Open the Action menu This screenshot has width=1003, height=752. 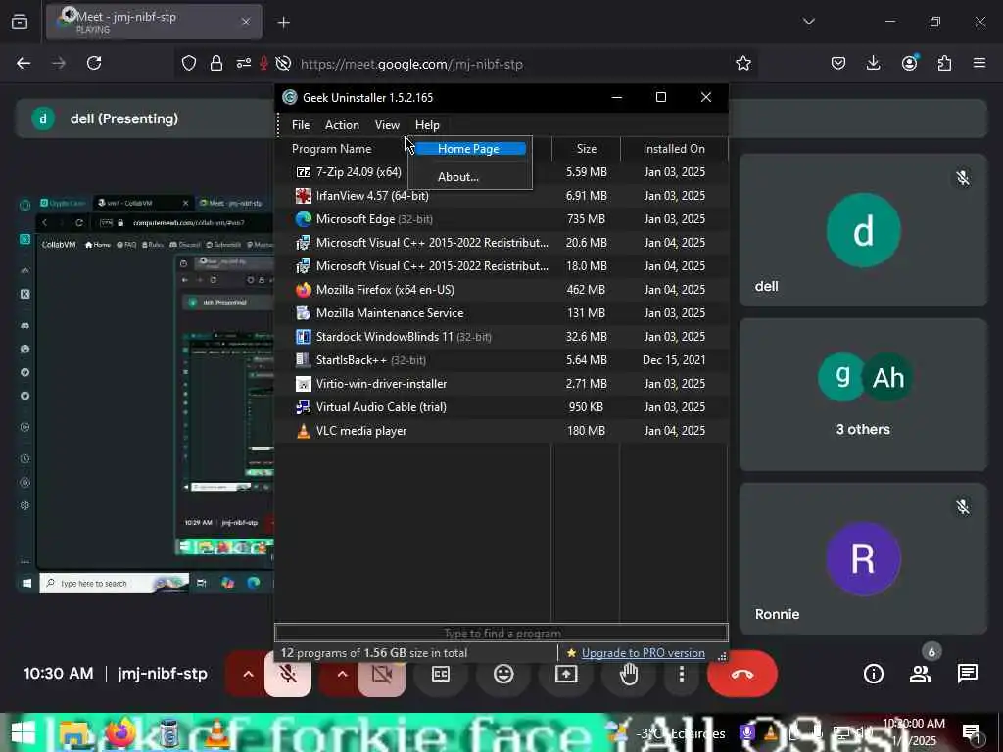coord(342,125)
